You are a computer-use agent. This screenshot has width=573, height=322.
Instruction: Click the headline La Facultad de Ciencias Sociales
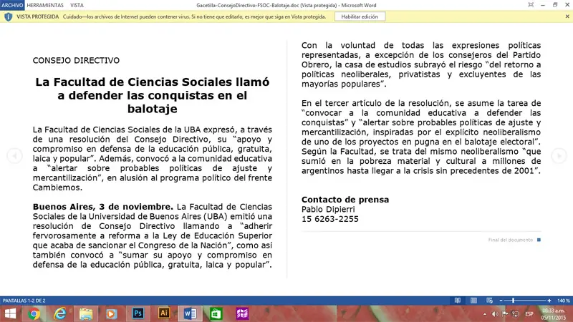tap(153, 95)
